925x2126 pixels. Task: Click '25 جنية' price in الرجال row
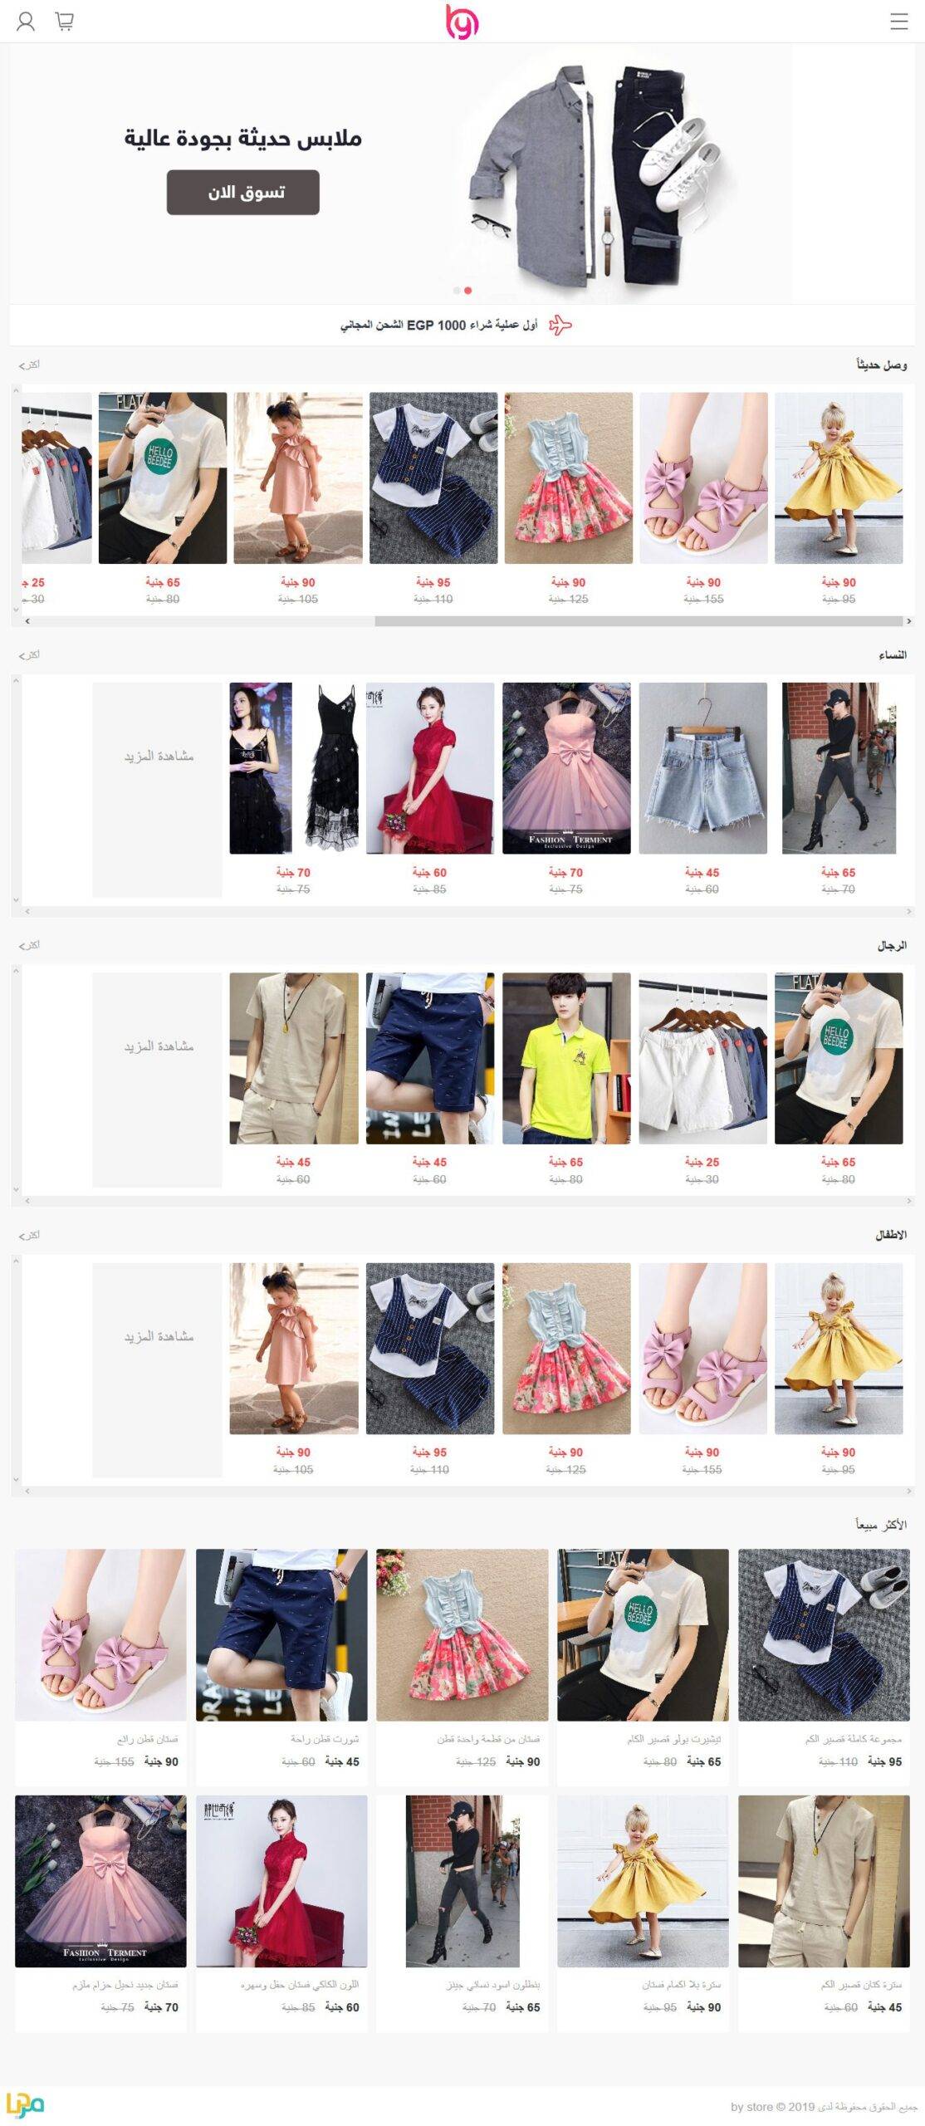click(x=702, y=1162)
